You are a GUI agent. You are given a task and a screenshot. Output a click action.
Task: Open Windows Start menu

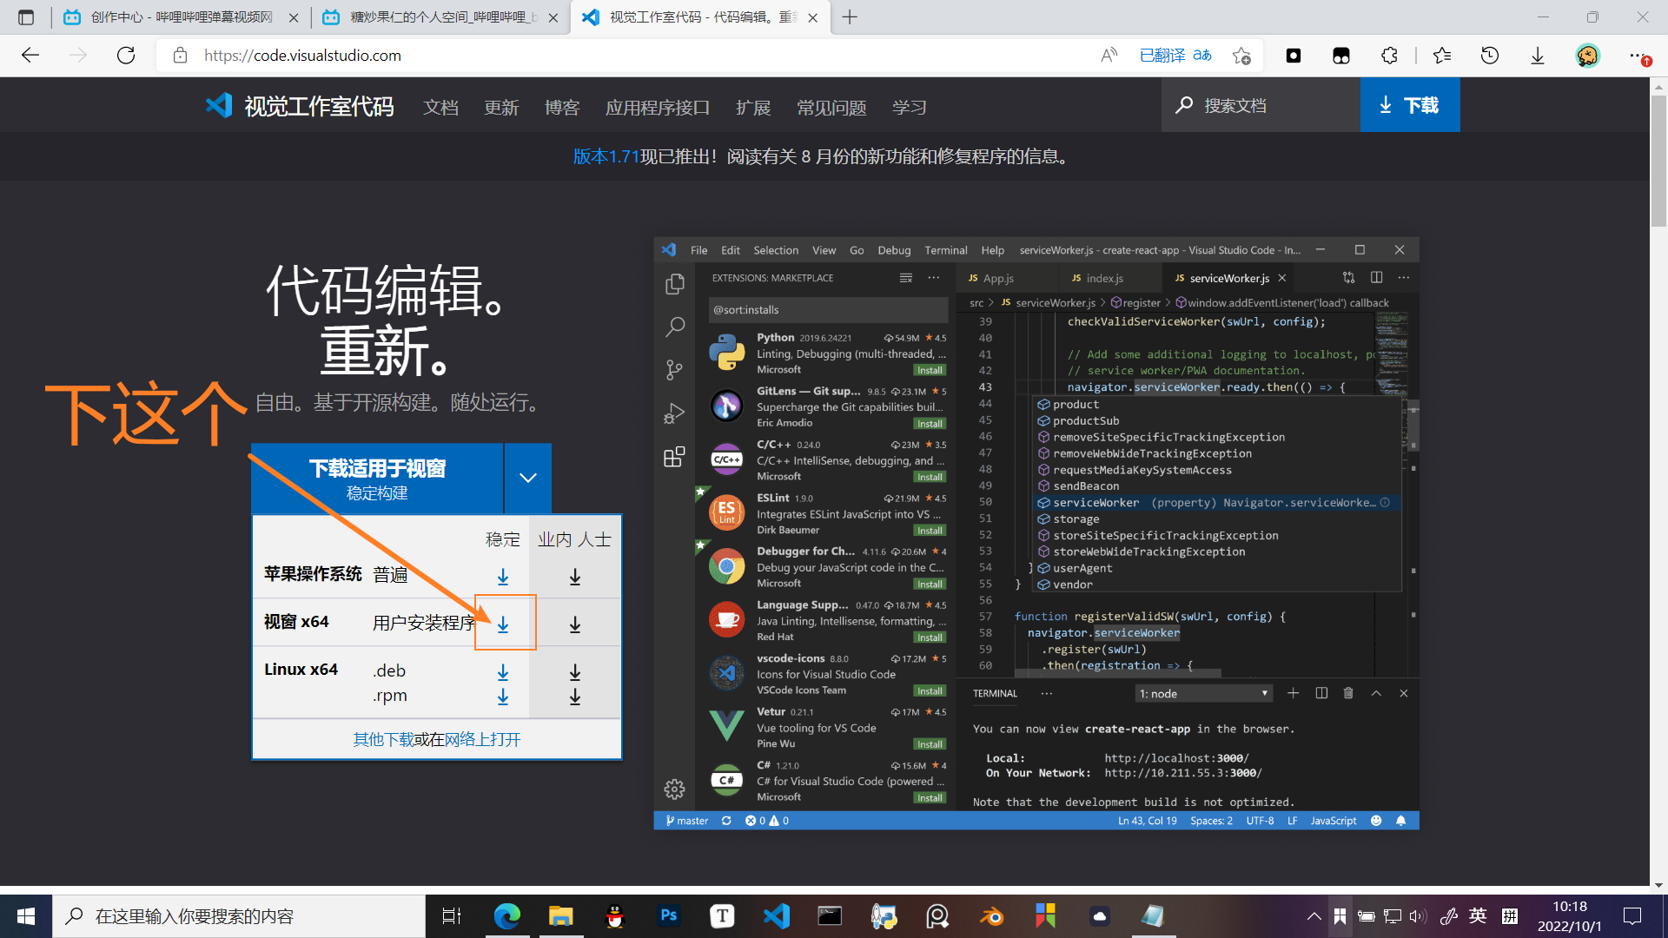(x=26, y=916)
